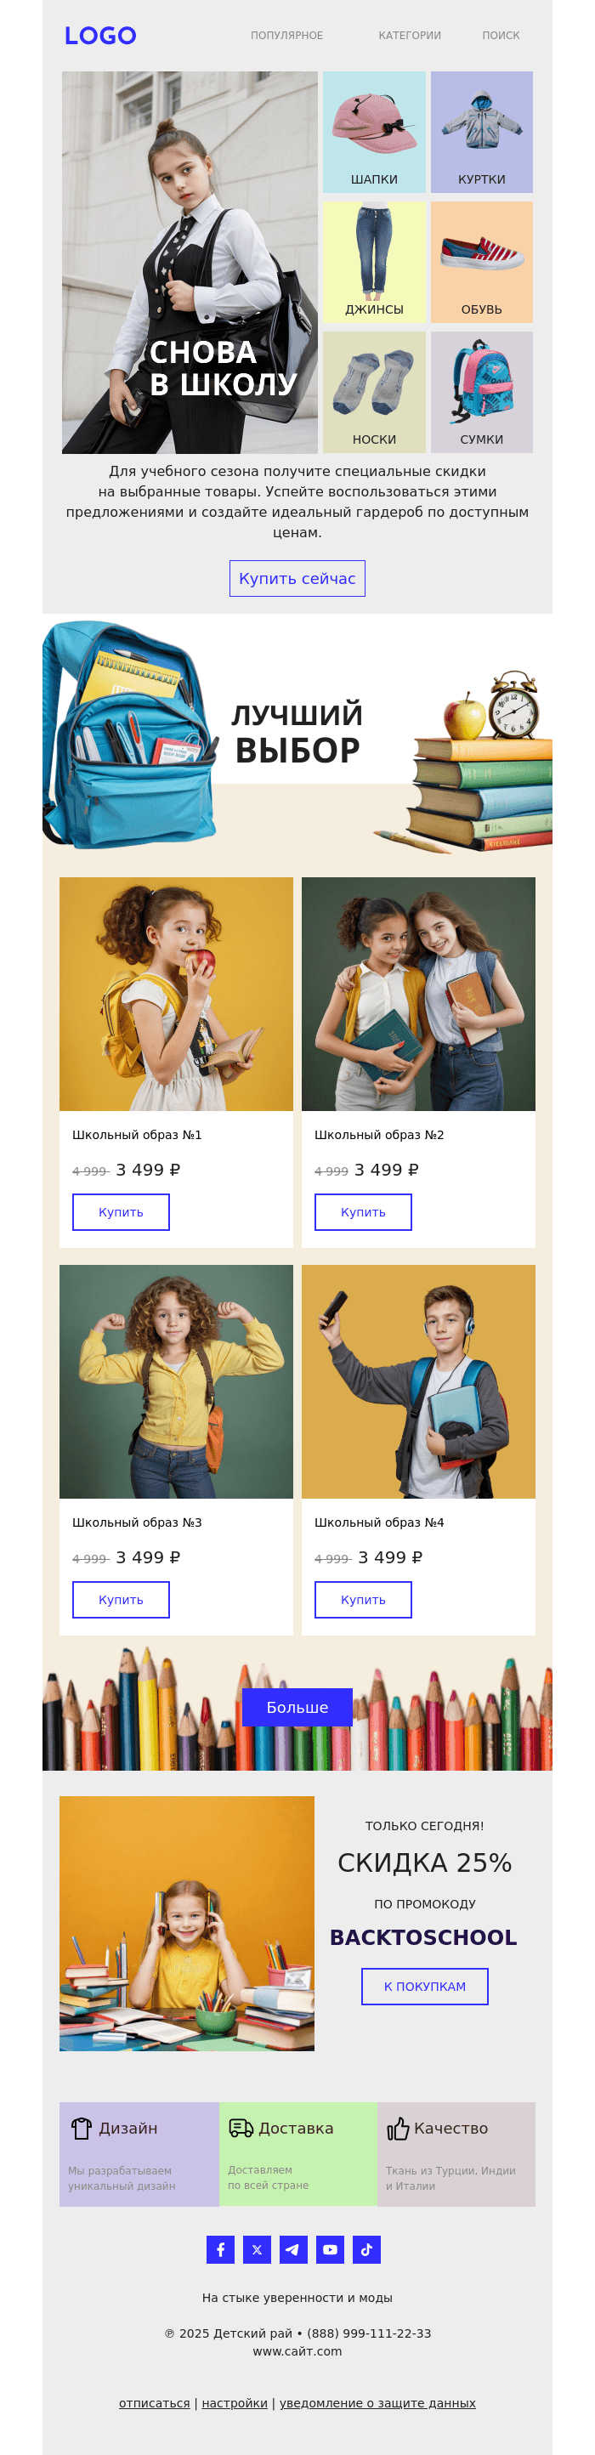The image size is (595, 2455).
Task: Select the ПОИСК menu item
Action: [501, 35]
